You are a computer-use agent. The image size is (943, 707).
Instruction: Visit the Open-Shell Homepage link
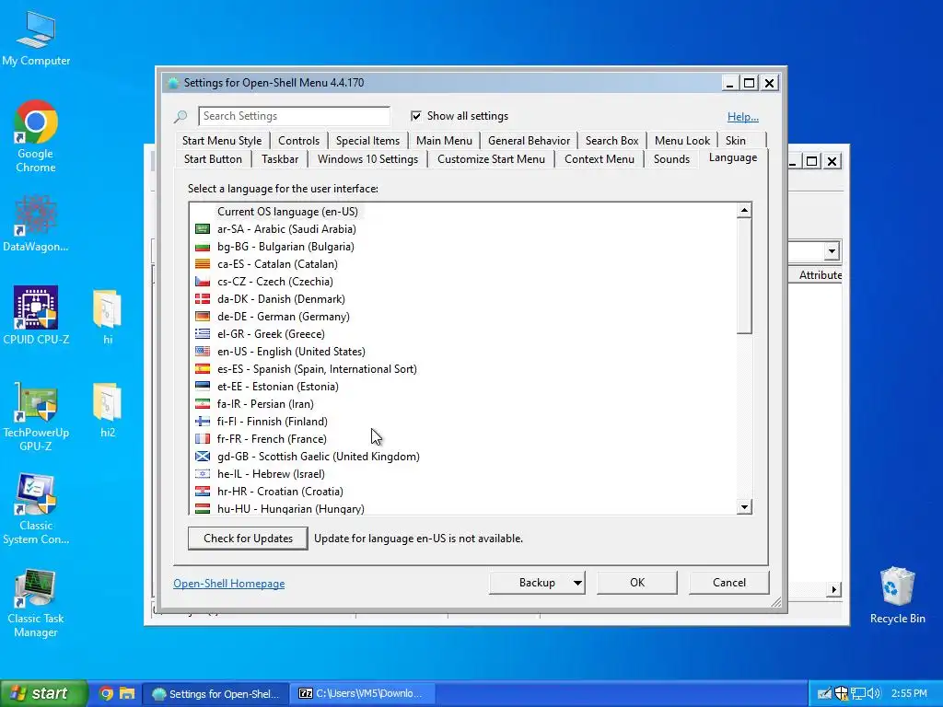pyautogui.click(x=229, y=584)
